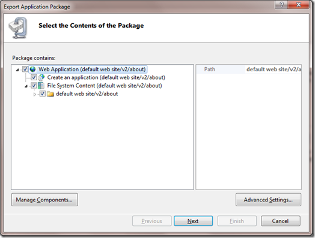Click the File System Content icon

[41, 86]
